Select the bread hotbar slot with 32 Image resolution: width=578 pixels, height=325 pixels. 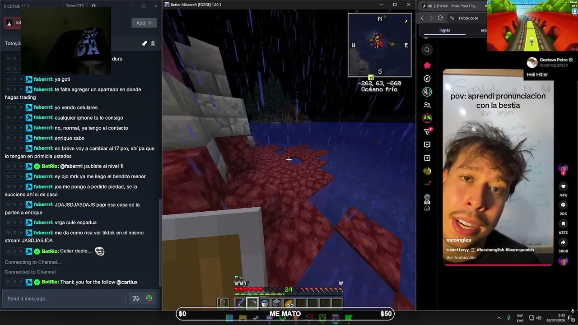pos(289,303)
